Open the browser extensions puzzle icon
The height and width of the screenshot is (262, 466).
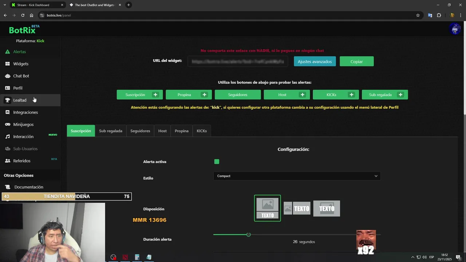(x=439, y=15)
